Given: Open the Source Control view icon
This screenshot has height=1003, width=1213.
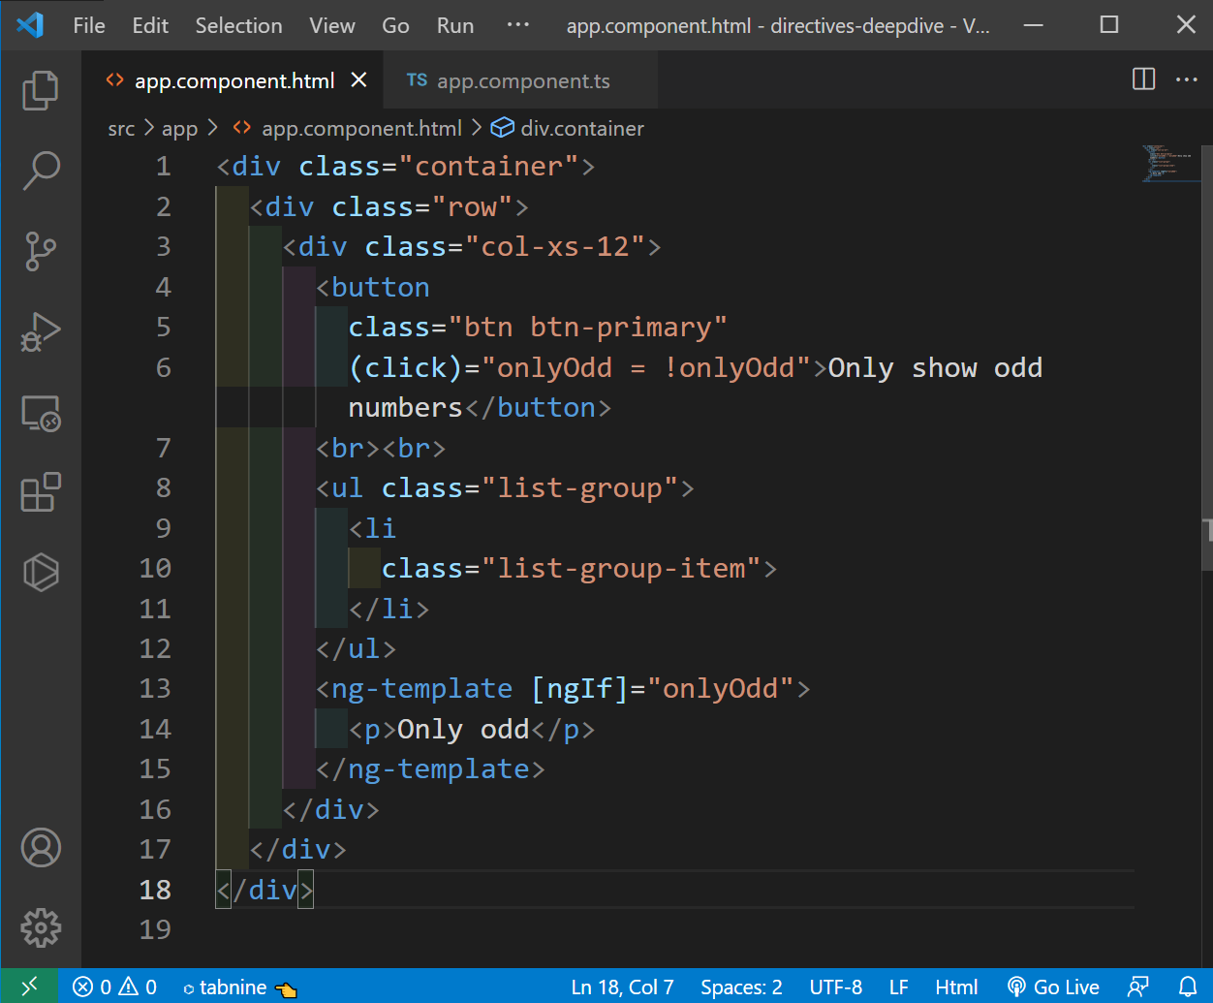Looking at the screenshot, I should click(x=40, y=251).
